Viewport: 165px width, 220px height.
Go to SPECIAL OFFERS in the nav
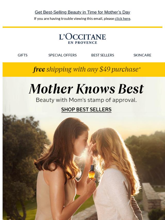(x=62, y=55)
